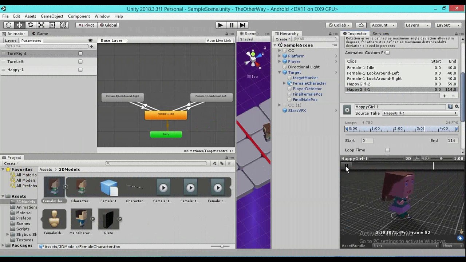Adjust the preview playback speed slider
Viewport: 466px width, 262px height.
coord(441,159)
